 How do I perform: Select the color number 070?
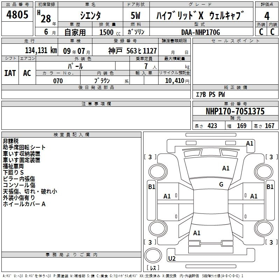tap(58, 81)
